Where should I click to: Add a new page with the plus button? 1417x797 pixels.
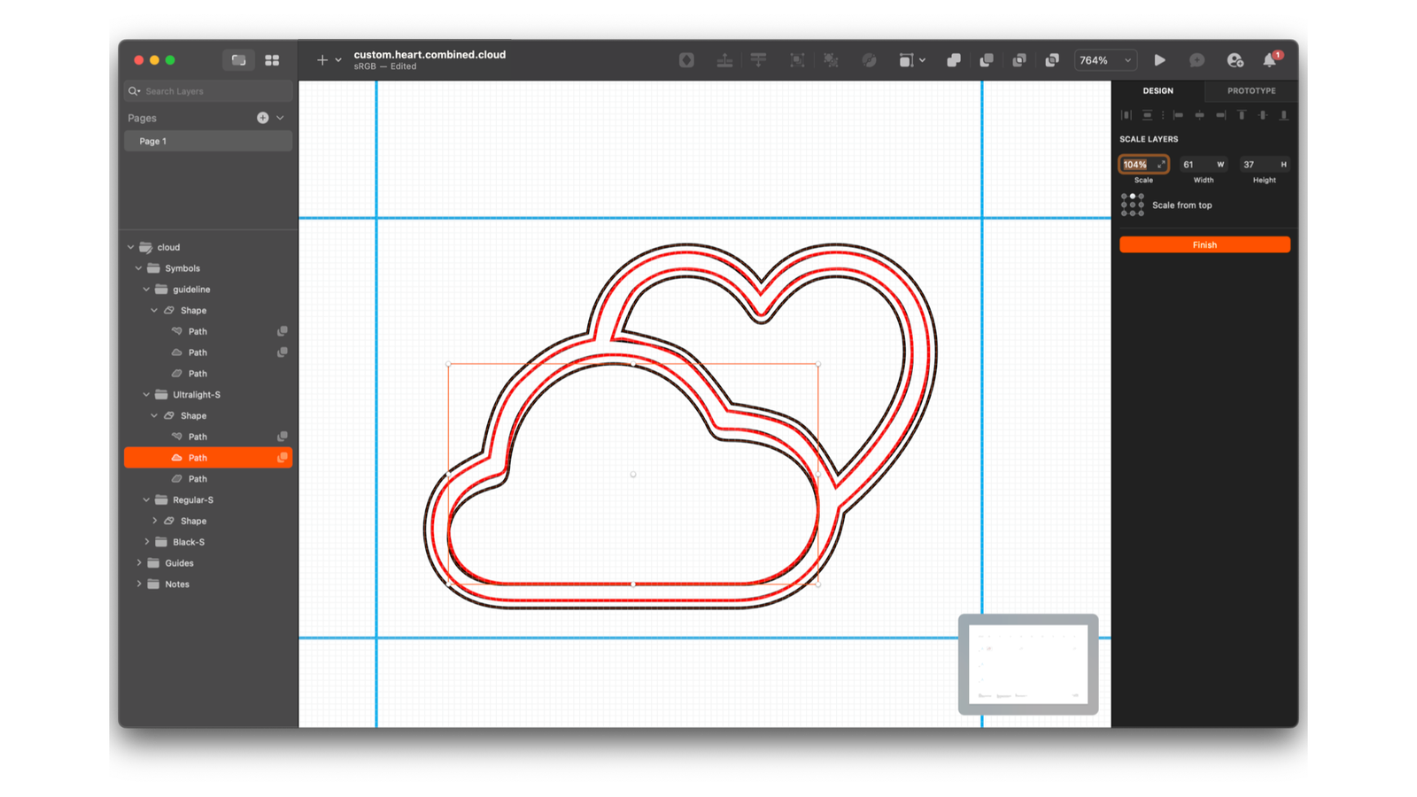[262, 117]
